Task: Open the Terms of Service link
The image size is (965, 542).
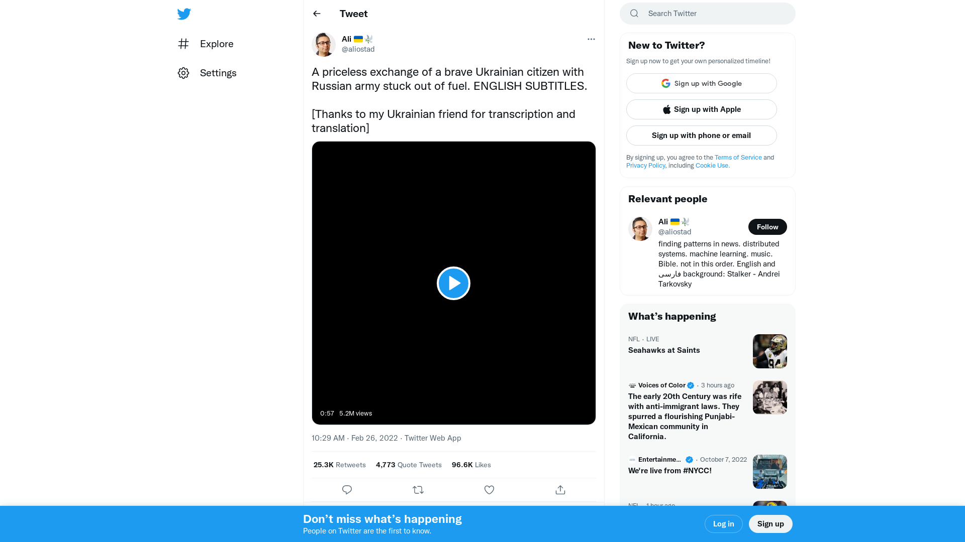Action: [x=738, y=158]
